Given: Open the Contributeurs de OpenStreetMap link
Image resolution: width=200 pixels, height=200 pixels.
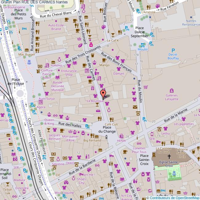Looking at the screenshot, I should 175,198.
